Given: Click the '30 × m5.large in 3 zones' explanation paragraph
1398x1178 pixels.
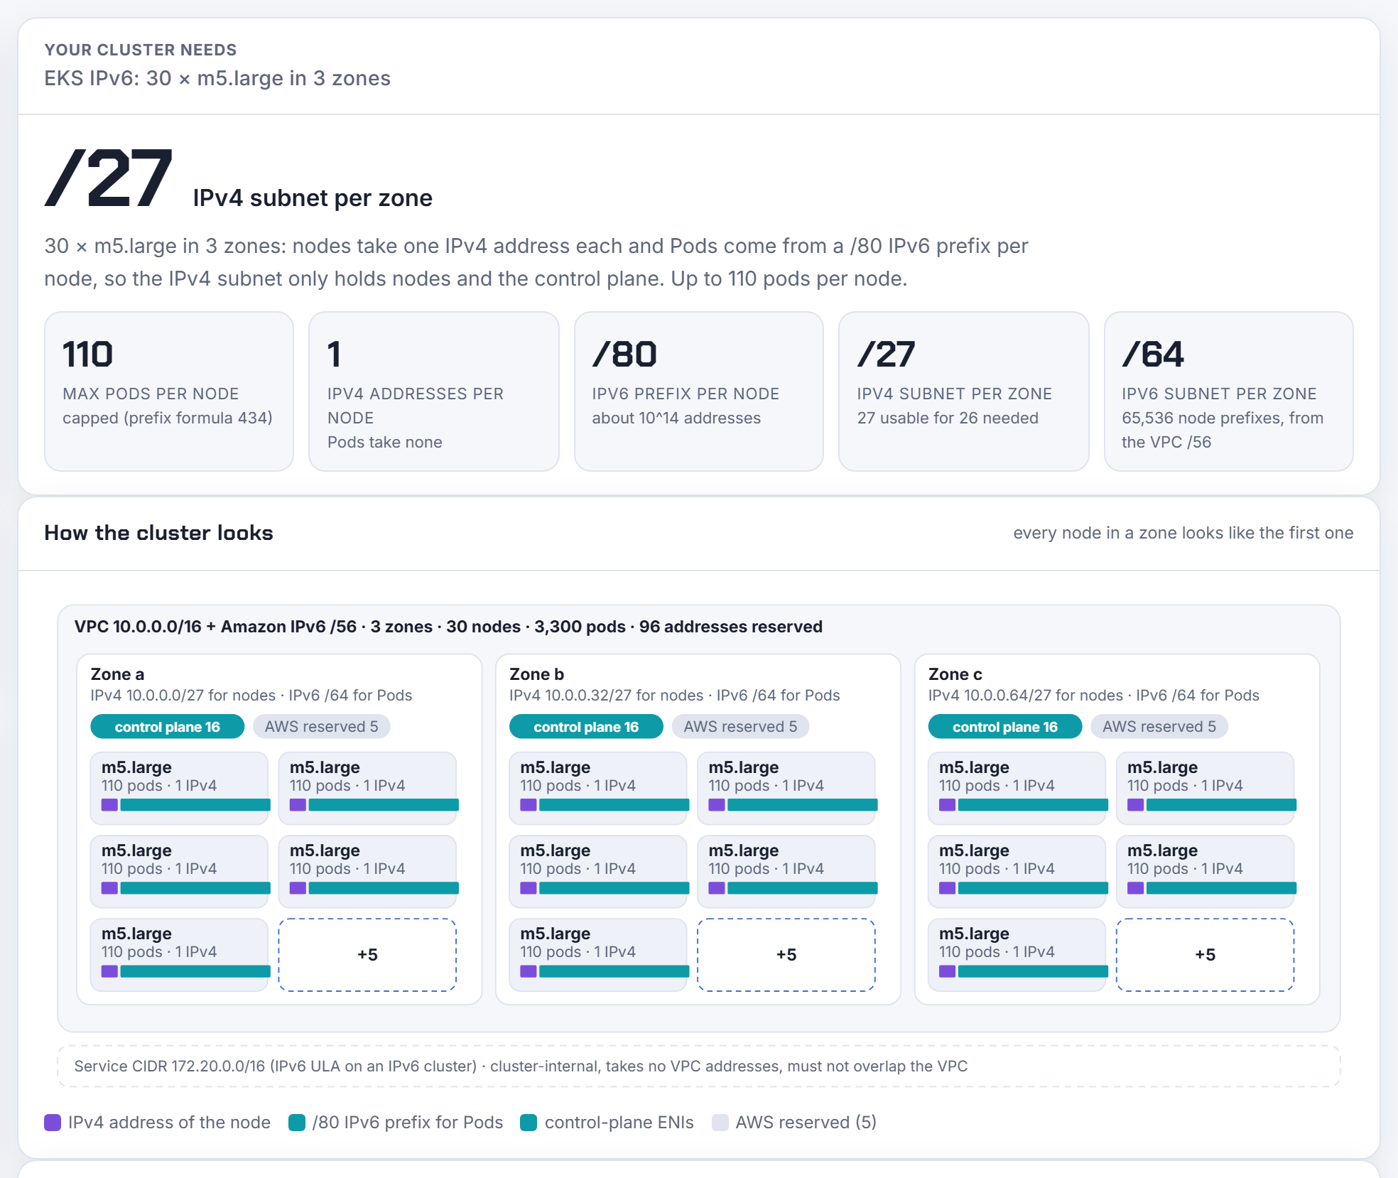Looking at the screenshot, I should [x=536, y=262].
